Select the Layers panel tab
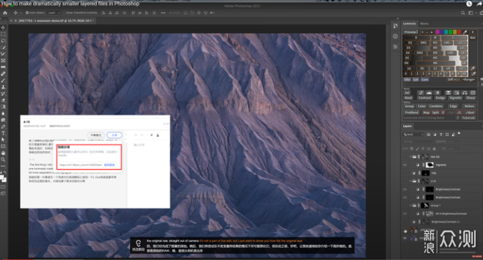 (407, 126)
